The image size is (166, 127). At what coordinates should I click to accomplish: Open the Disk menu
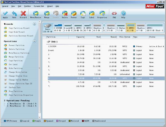20,6
